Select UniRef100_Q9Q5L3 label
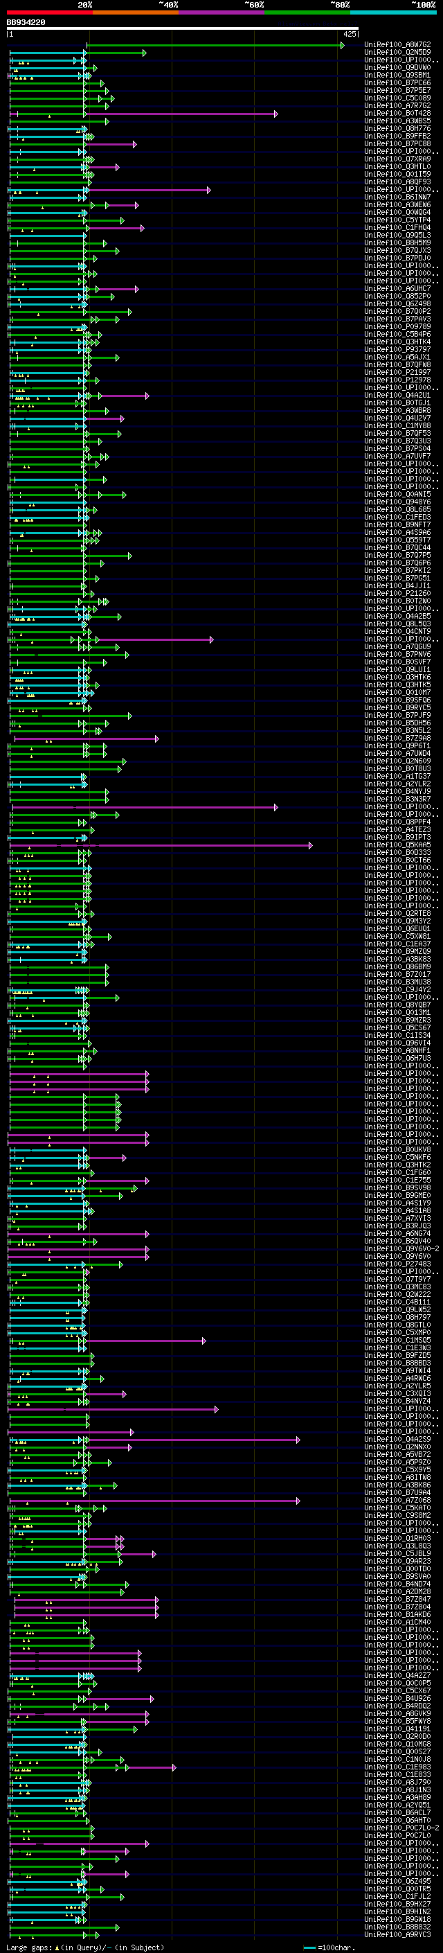The width and height of the screenshot is (443, 1953). click(397, 235)
